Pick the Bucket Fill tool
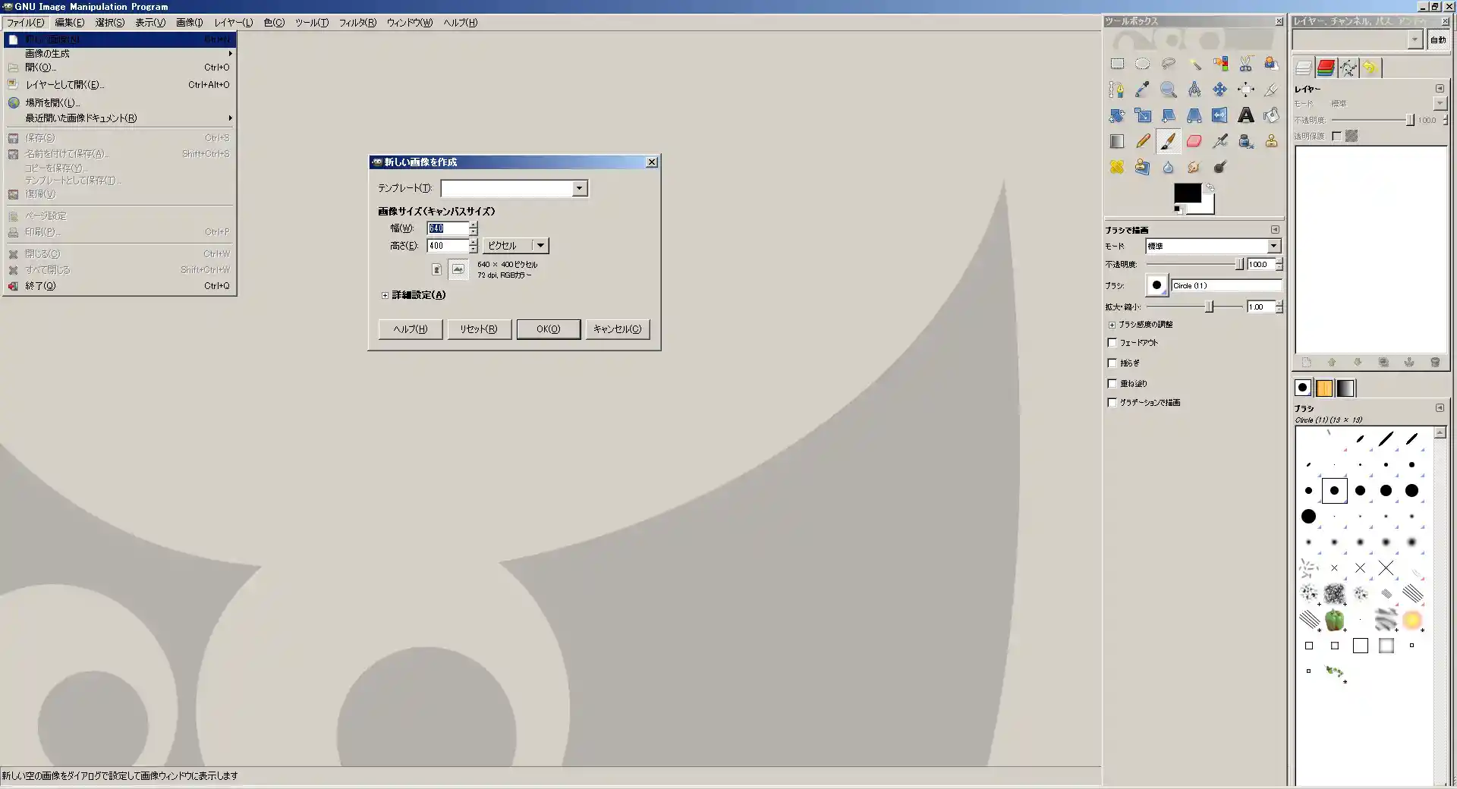The height and width of the screenshot is (789, 1457). [x=1271, y=115]
